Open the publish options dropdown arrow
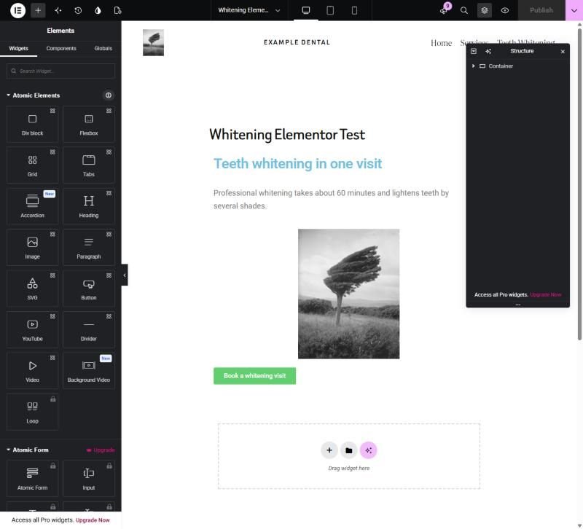This screenshot has width=583, height=529. click(574, 10)
